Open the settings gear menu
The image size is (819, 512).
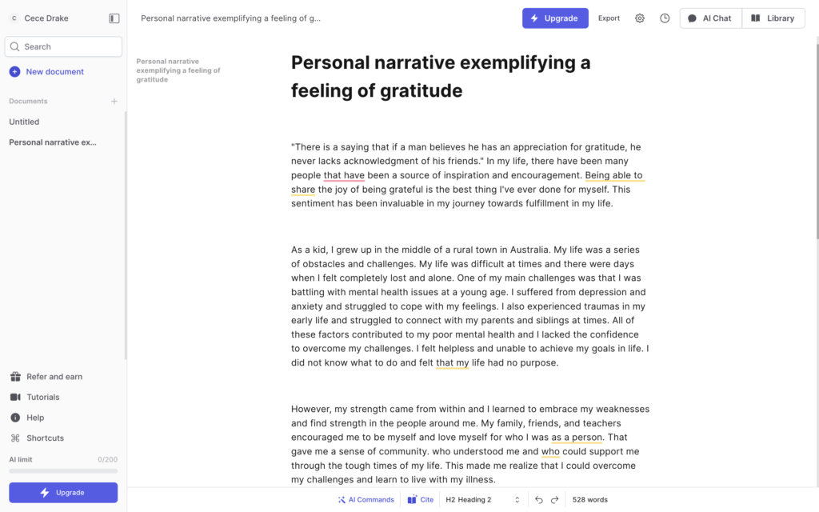639,18
